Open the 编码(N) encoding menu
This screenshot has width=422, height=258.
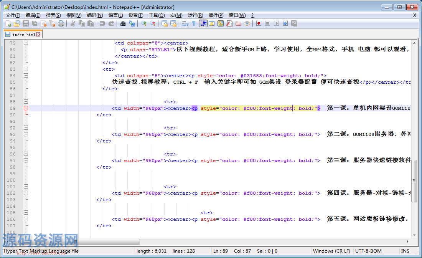pyautogui.click(x=95, y=15)
